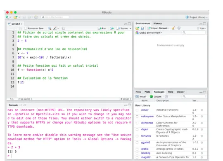Click the editor's Save document icon

(21, 28)
